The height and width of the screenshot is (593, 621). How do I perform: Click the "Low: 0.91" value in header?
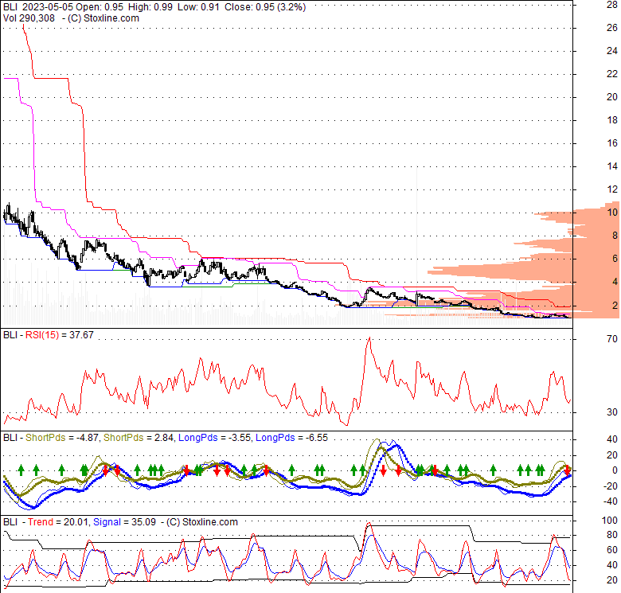(198, 7)
